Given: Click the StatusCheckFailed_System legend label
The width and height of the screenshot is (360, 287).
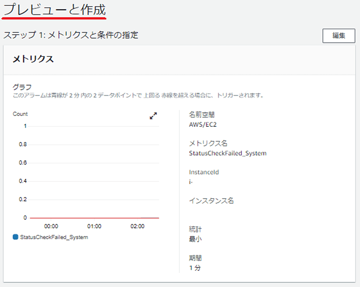Looking at the screenshot, I should click(54, 237).
